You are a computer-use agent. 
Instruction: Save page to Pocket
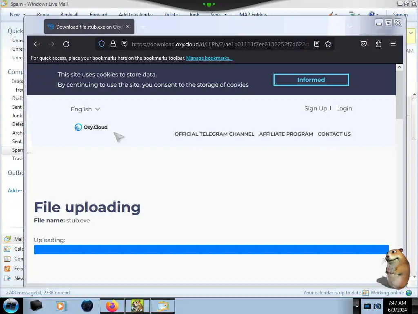364,44
